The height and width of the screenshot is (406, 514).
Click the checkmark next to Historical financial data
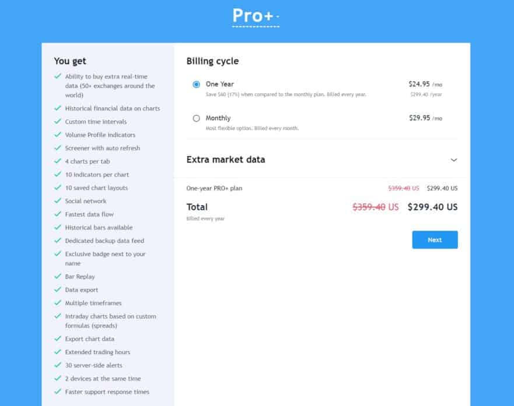58,108
